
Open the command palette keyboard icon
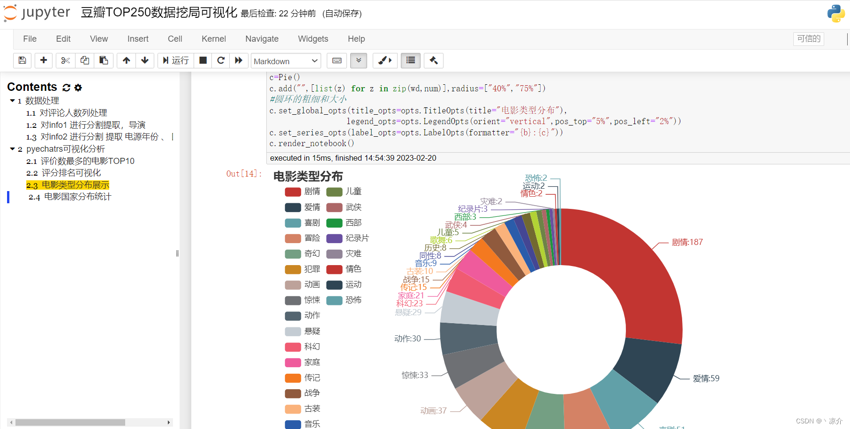click(x=337, y=60)
